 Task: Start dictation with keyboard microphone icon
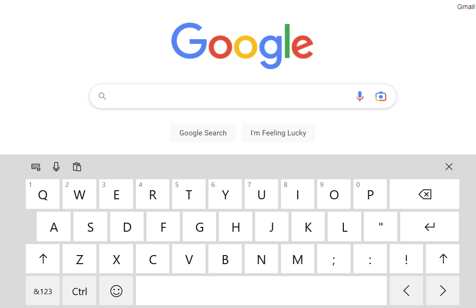pyautogui.click(x=56, y=166)
